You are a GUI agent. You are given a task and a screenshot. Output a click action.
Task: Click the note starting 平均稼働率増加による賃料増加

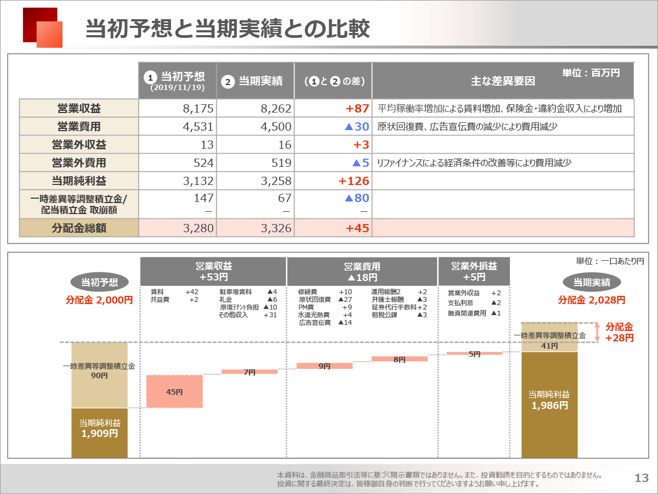pos(500,109)
